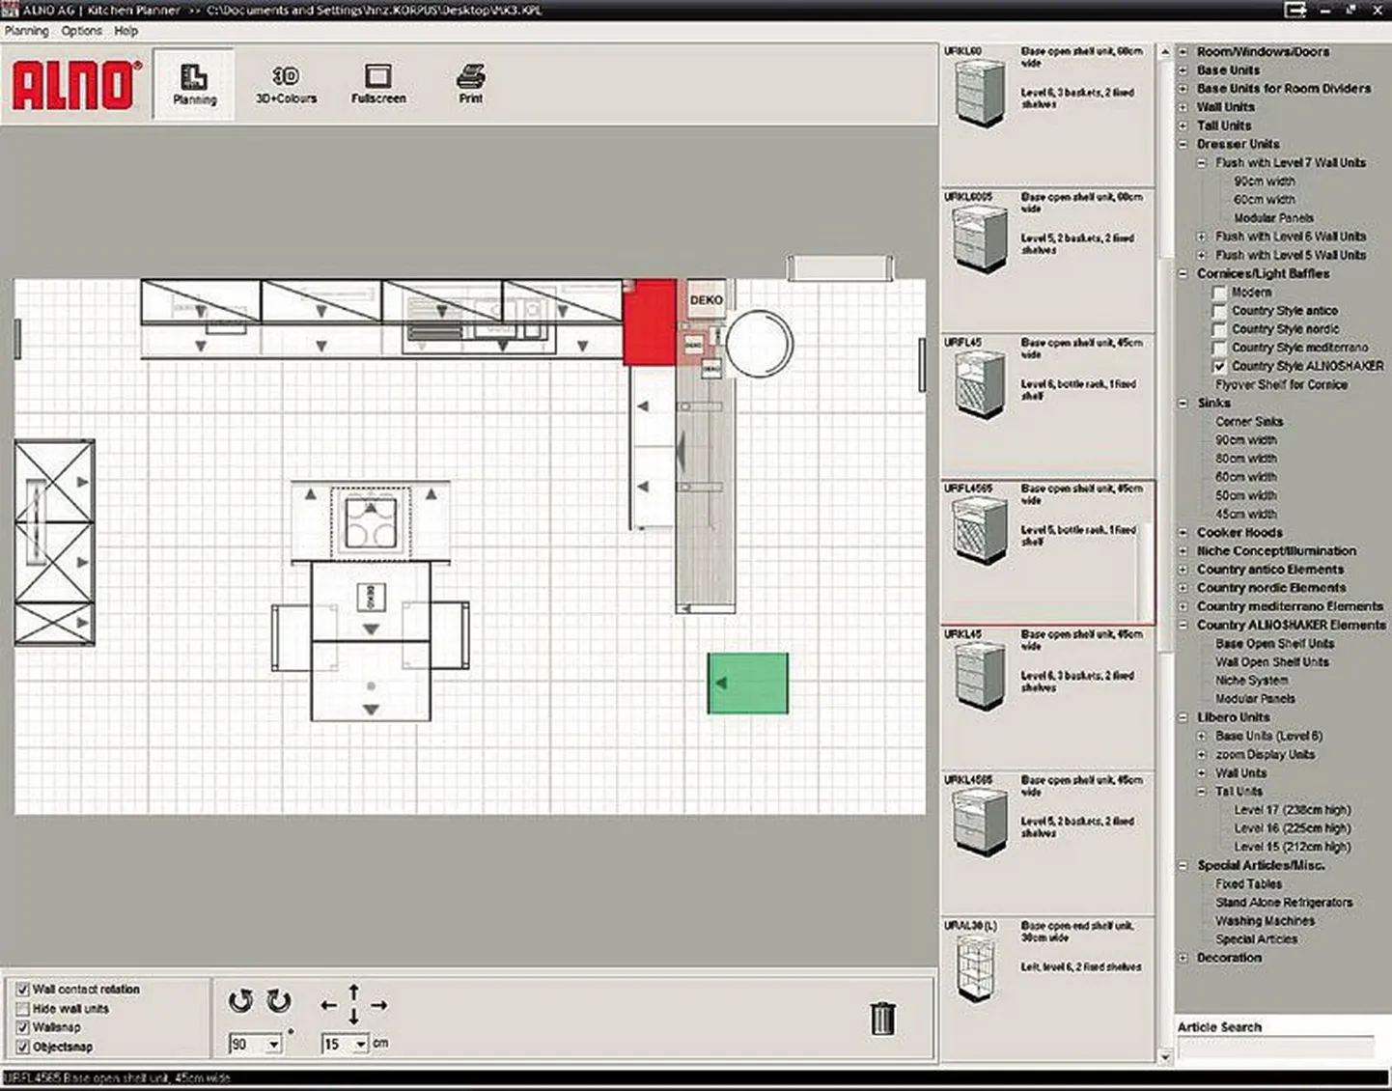Toggle Wall contact relation checkbox

[23, 990]
